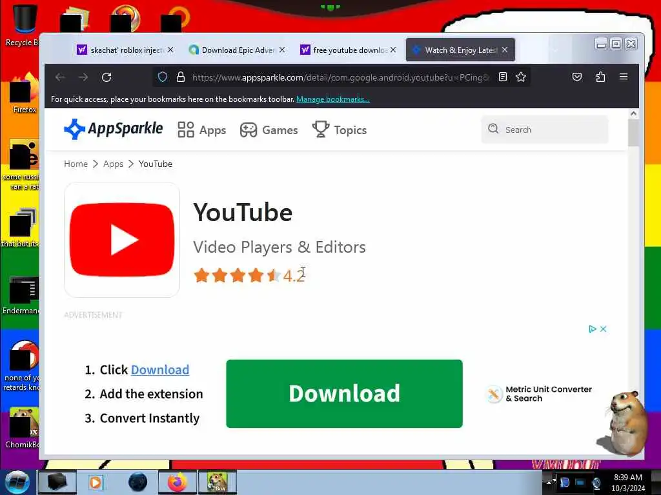Close the free youtube download tab
The image size is (661, 495).
tap(393, 50)
